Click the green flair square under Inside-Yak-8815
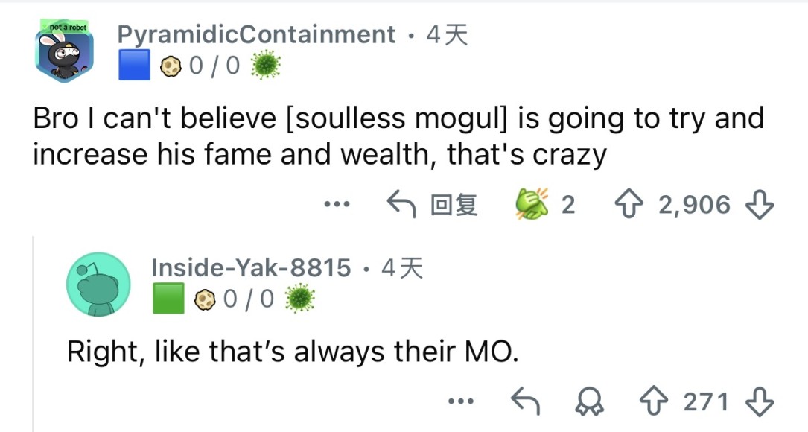The width and height of the screenshot is (808, 432). click(x=168, y=299)
